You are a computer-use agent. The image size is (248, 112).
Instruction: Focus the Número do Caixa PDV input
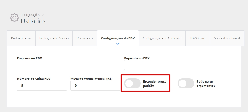tap(42, 86)
